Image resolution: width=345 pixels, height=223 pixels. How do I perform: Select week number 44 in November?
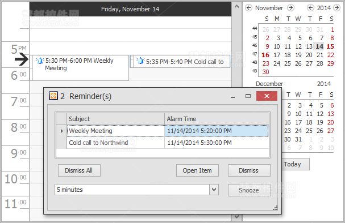[x=255, y=28]
